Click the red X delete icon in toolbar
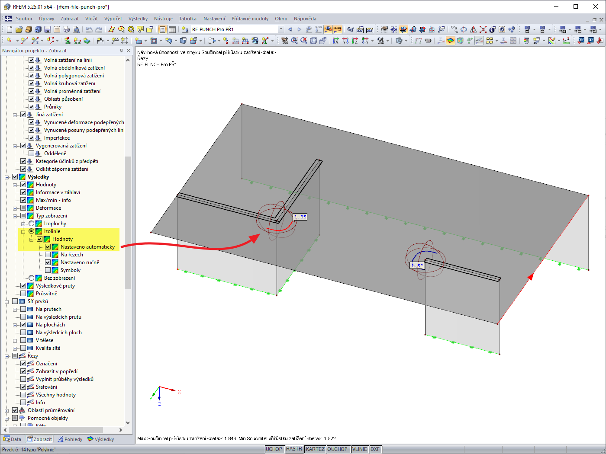The width and height of the screenshot is (606, 454). point(483,29)
